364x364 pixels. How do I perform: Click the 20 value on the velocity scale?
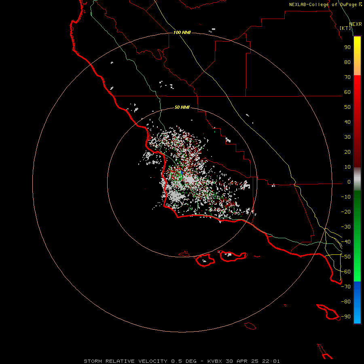tap(347, 152)
